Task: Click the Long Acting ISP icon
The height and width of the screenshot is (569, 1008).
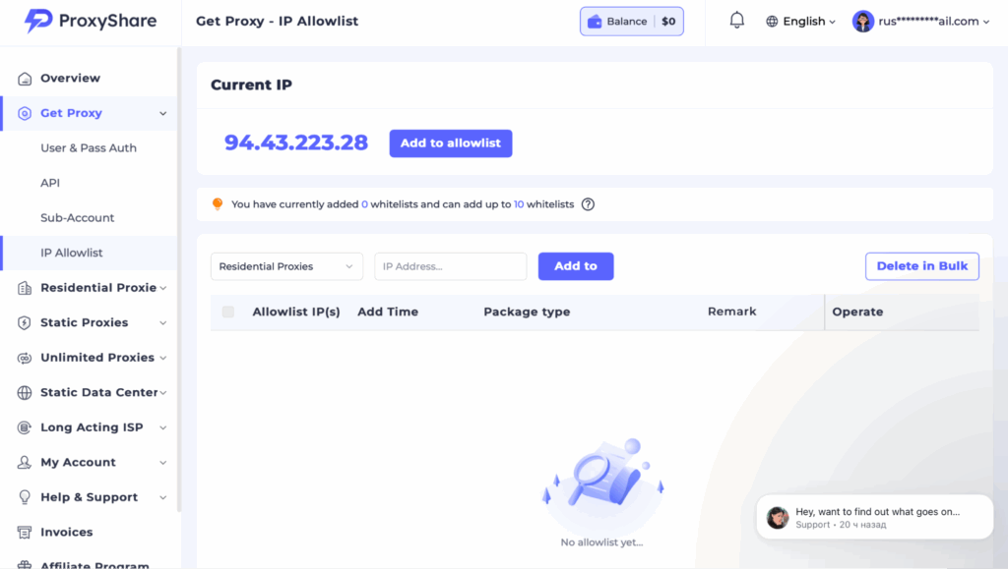Action: click(x=25, y=427)
